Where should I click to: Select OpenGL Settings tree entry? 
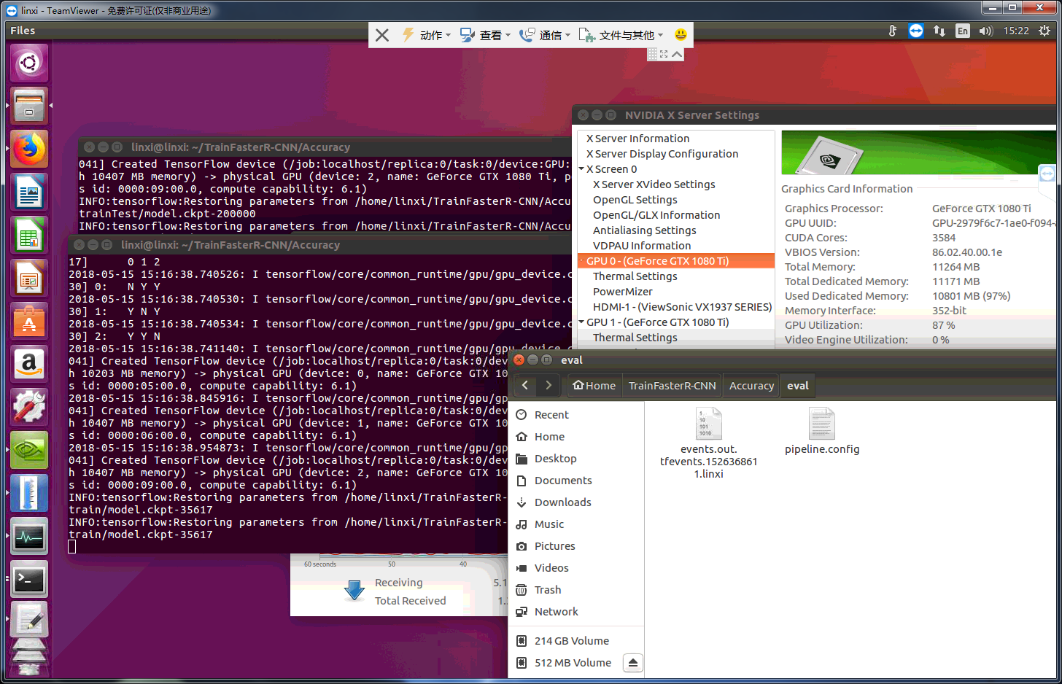point(635,200)
